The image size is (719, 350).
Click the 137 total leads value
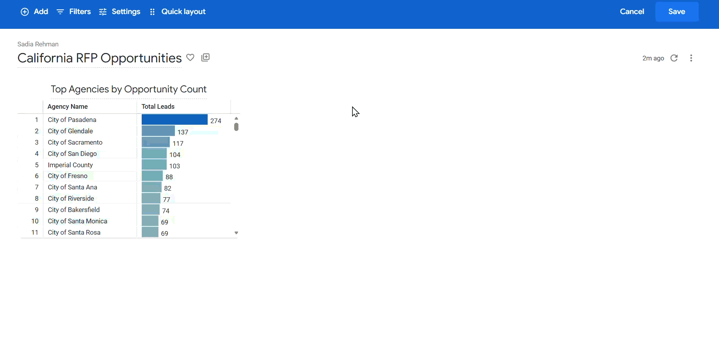click(x=183, y=132)
